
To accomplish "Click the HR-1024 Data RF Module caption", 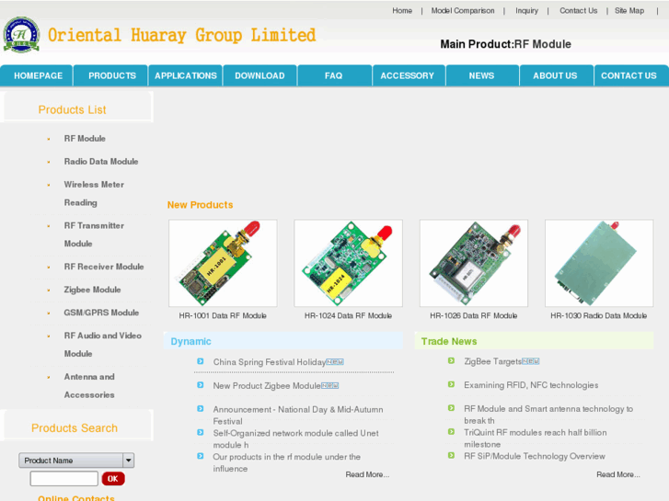I will (348, 315).
